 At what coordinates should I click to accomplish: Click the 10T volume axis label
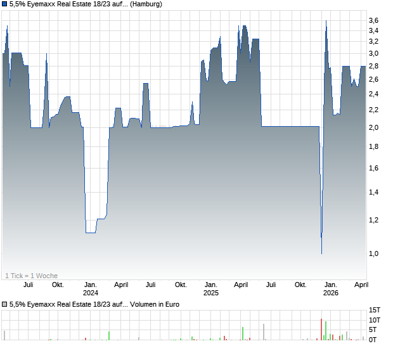(375, 320)
